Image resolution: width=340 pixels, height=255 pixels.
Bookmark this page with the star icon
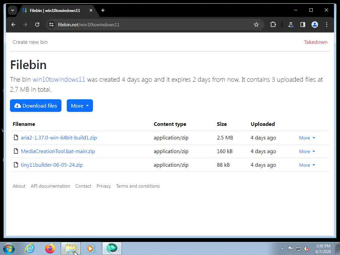click(x=256, y=25)
